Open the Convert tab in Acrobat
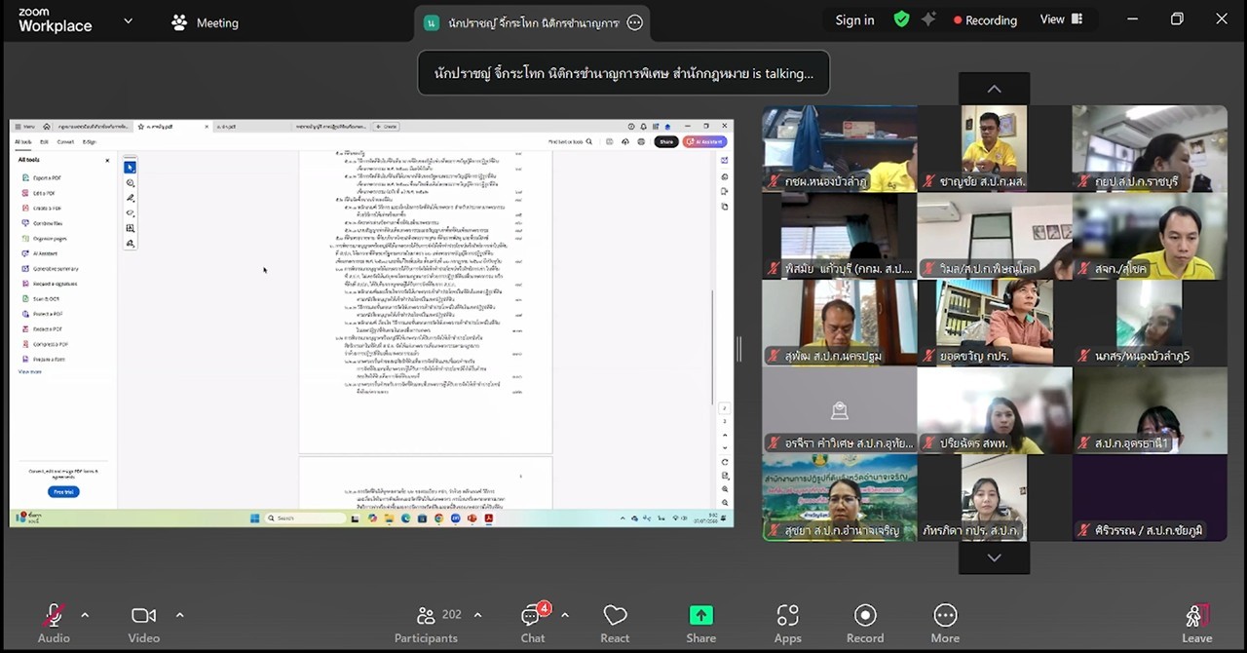The width and height of the screenshot is (1247, 653). pos(65,142)
